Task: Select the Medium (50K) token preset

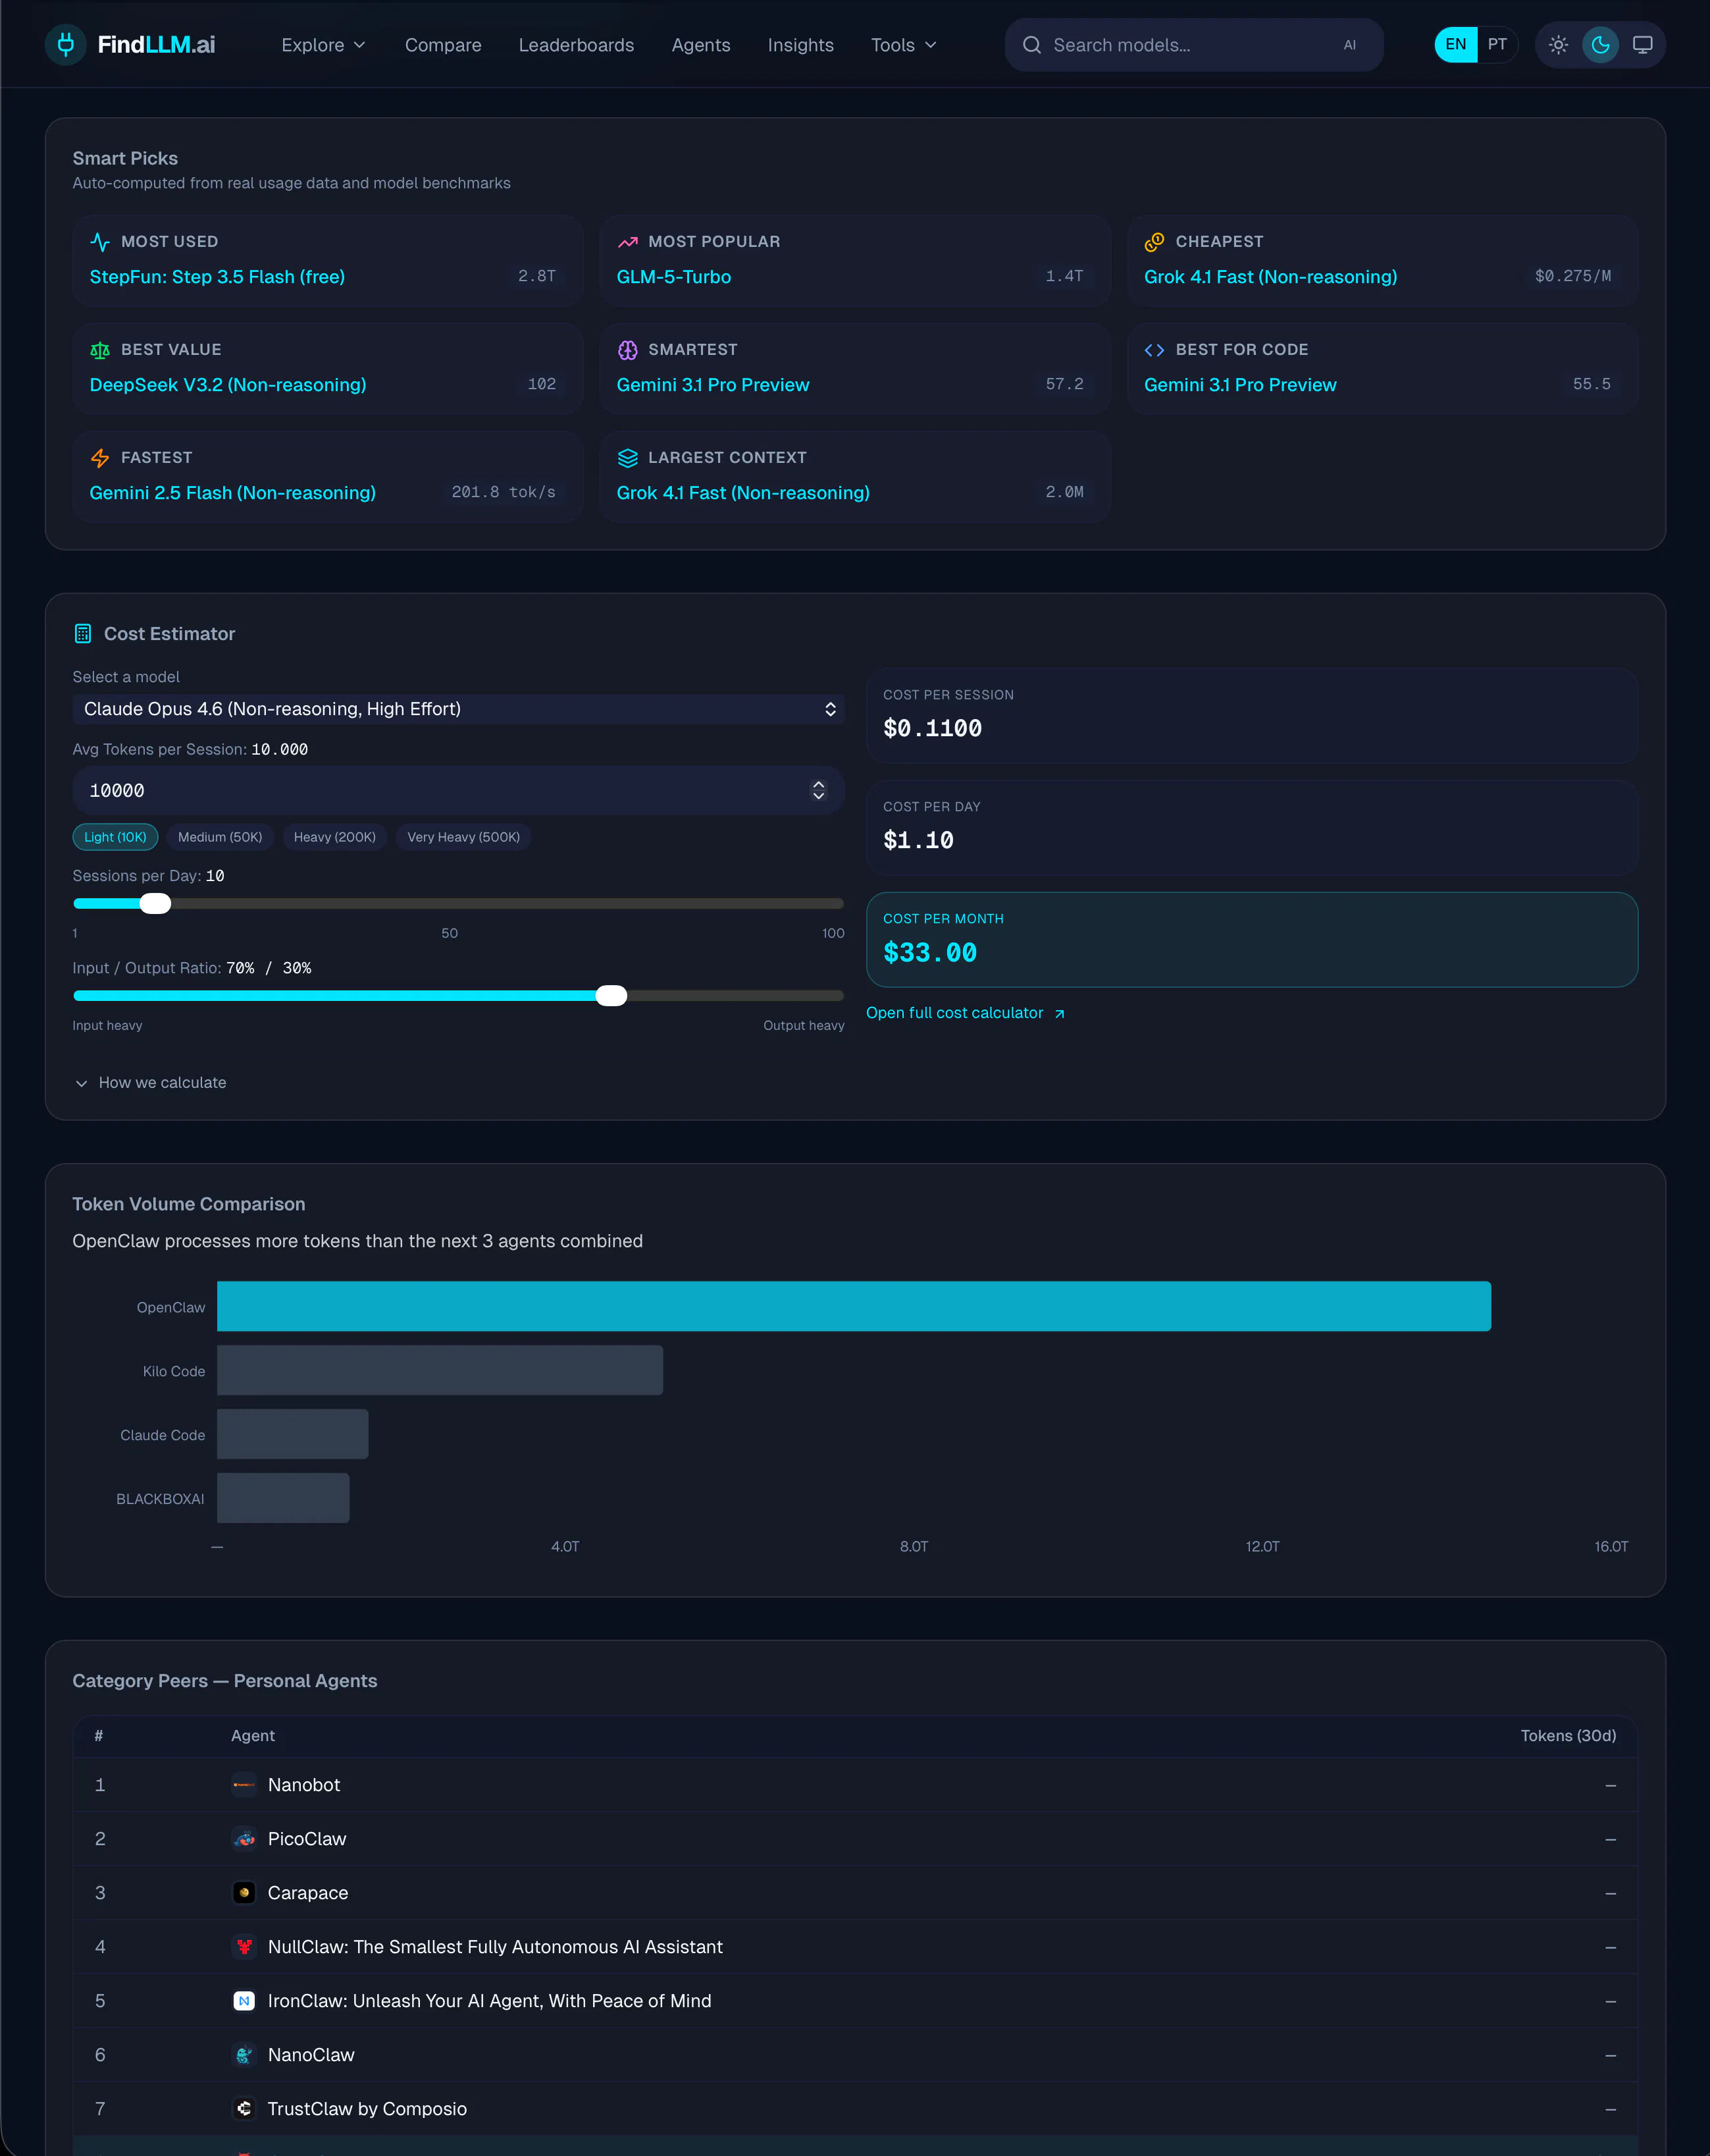Action: pyautogui.click(x=220, y=837)
